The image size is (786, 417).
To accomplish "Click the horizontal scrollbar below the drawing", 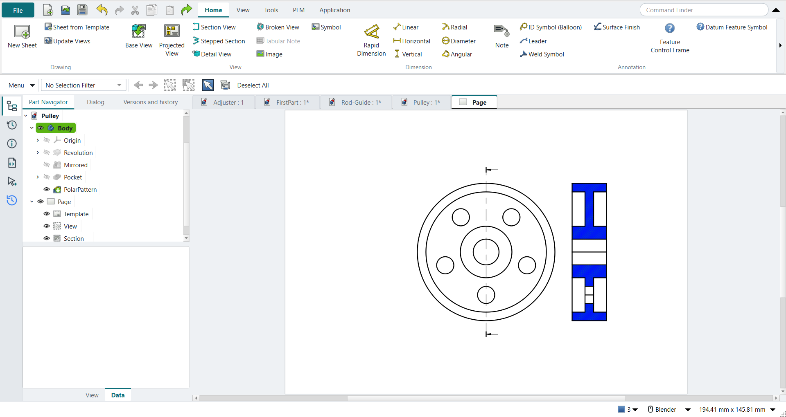I will [486, 398].
